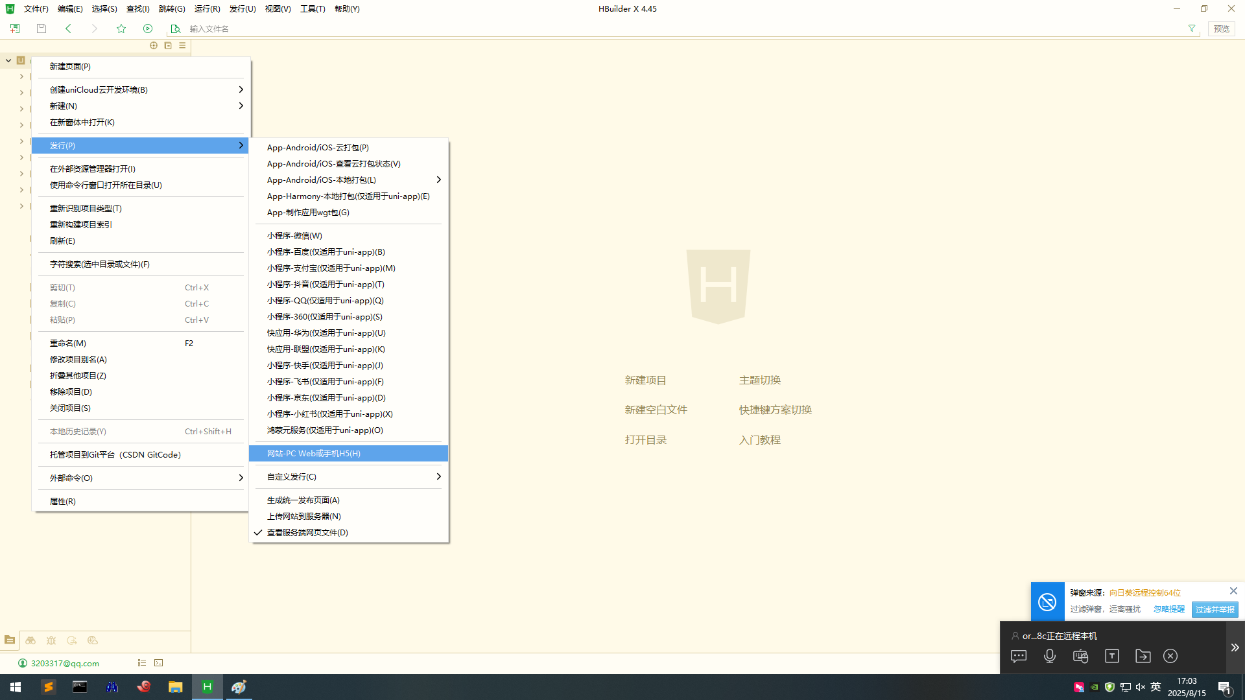
Task: Collapse the root project tree node
Action: point(8,60)
